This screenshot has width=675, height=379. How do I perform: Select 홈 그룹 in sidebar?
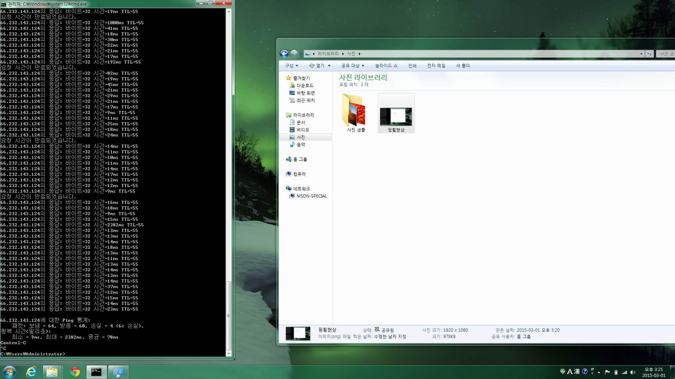tap(296, 159)
